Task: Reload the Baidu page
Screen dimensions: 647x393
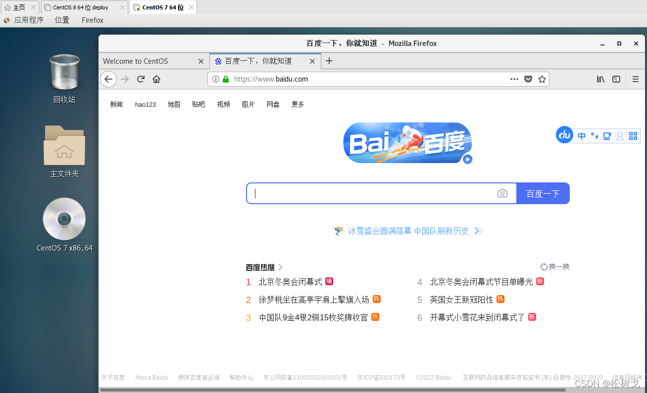Action: coord(141,79)
